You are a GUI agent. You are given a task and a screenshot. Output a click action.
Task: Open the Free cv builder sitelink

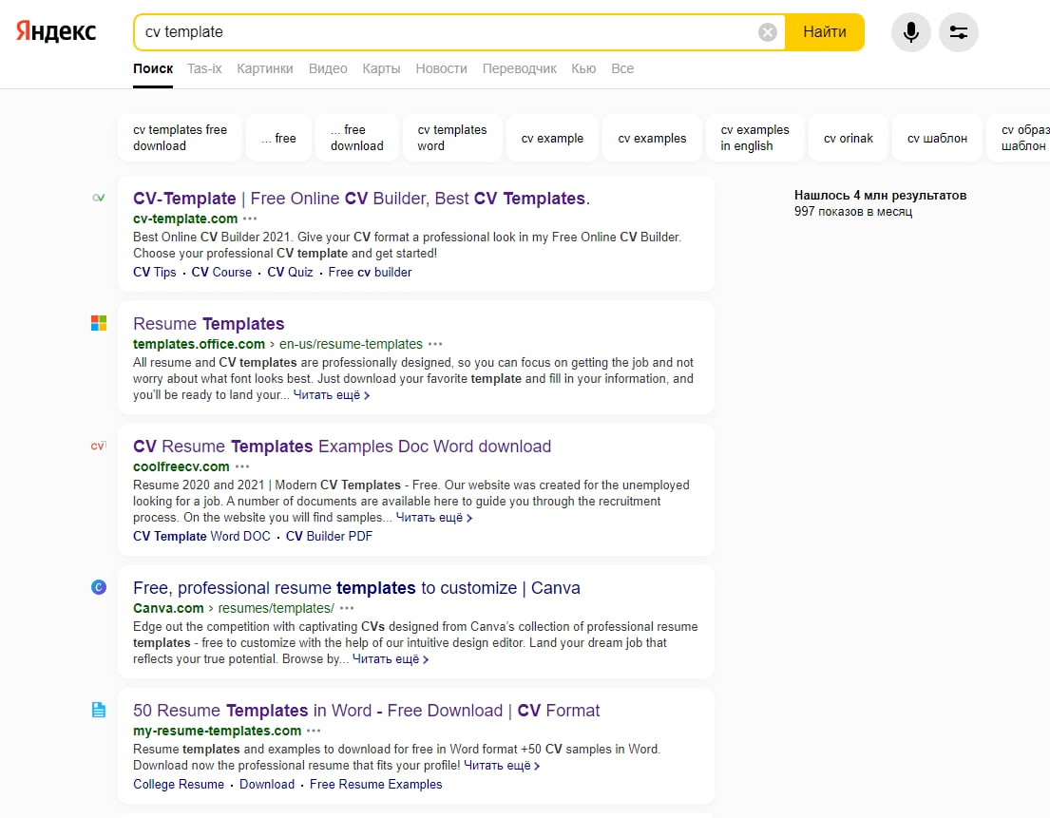click(370, 273)
